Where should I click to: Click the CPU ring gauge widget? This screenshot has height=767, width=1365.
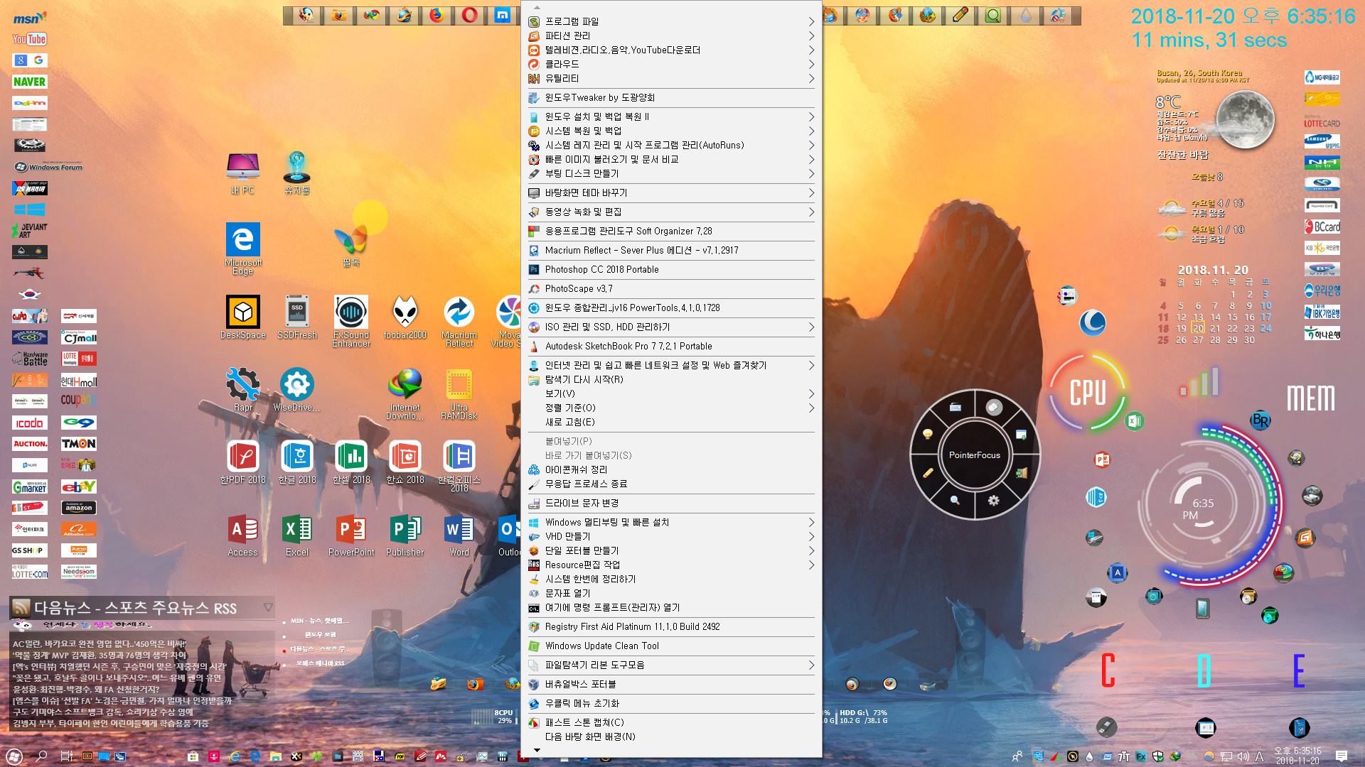click(1087, 393)
